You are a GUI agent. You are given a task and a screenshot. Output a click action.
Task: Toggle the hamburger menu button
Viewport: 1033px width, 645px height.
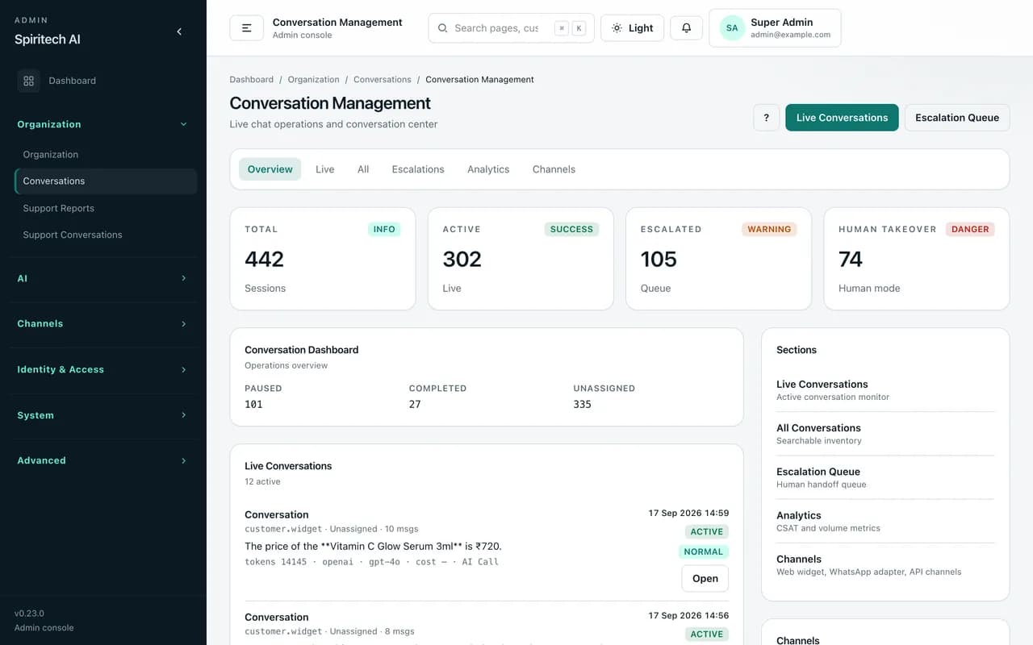[247, 27]
